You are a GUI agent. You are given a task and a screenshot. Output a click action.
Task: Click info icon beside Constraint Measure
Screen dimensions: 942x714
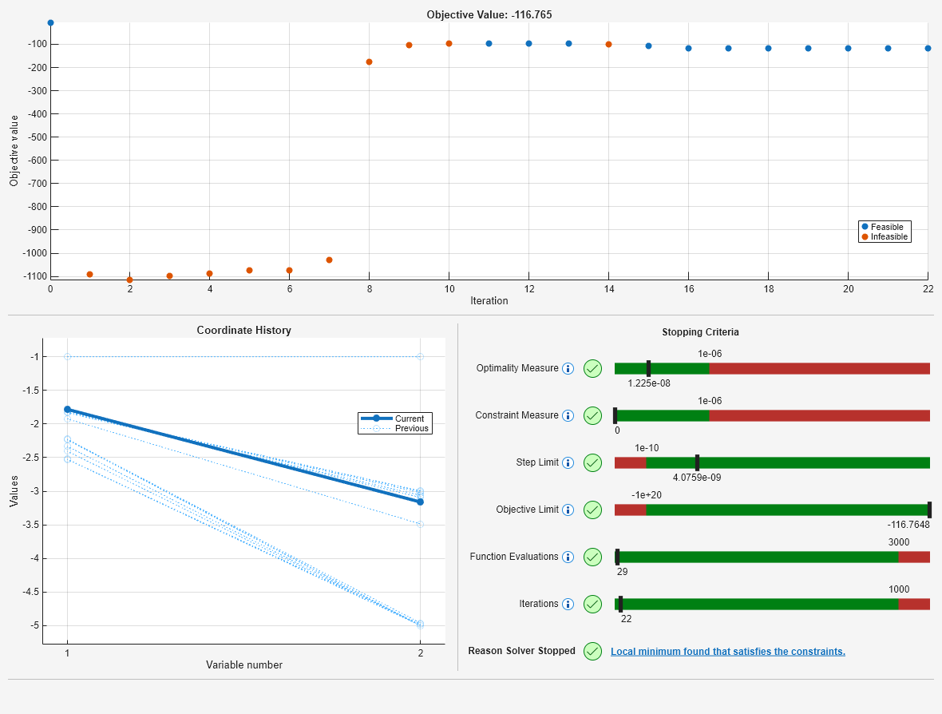[x=568, y=416]
